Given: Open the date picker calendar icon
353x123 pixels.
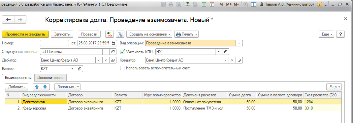Looking at the screenshot, I should click(x=113, y=43).
